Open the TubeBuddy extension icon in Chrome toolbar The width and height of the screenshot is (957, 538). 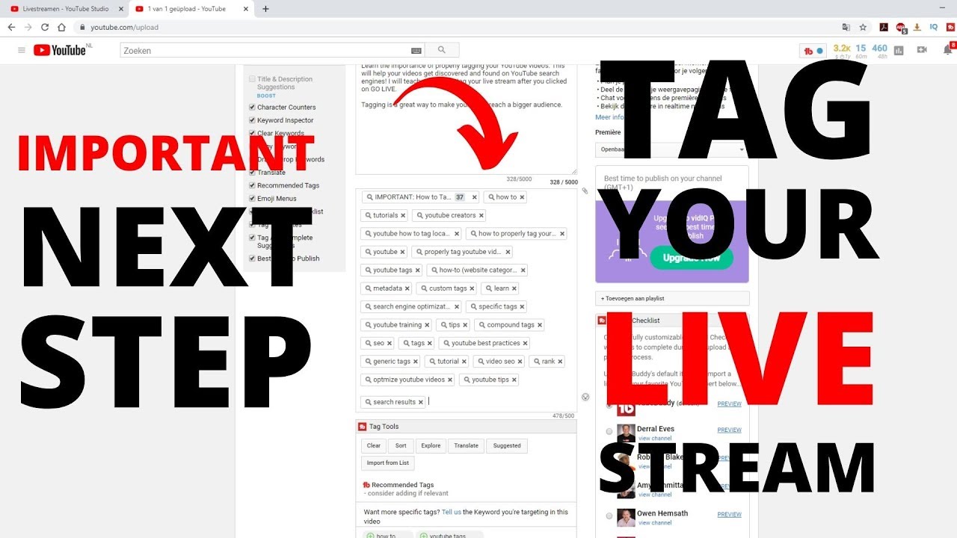(x=950, y=27)
